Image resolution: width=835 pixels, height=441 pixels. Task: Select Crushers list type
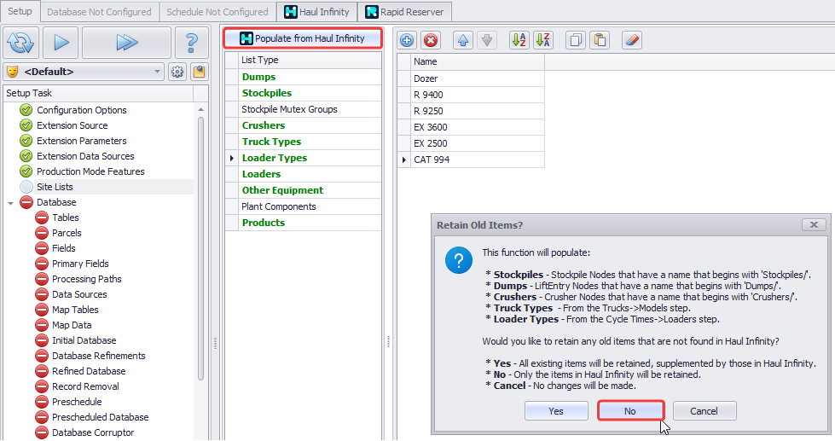click(310, 125)
